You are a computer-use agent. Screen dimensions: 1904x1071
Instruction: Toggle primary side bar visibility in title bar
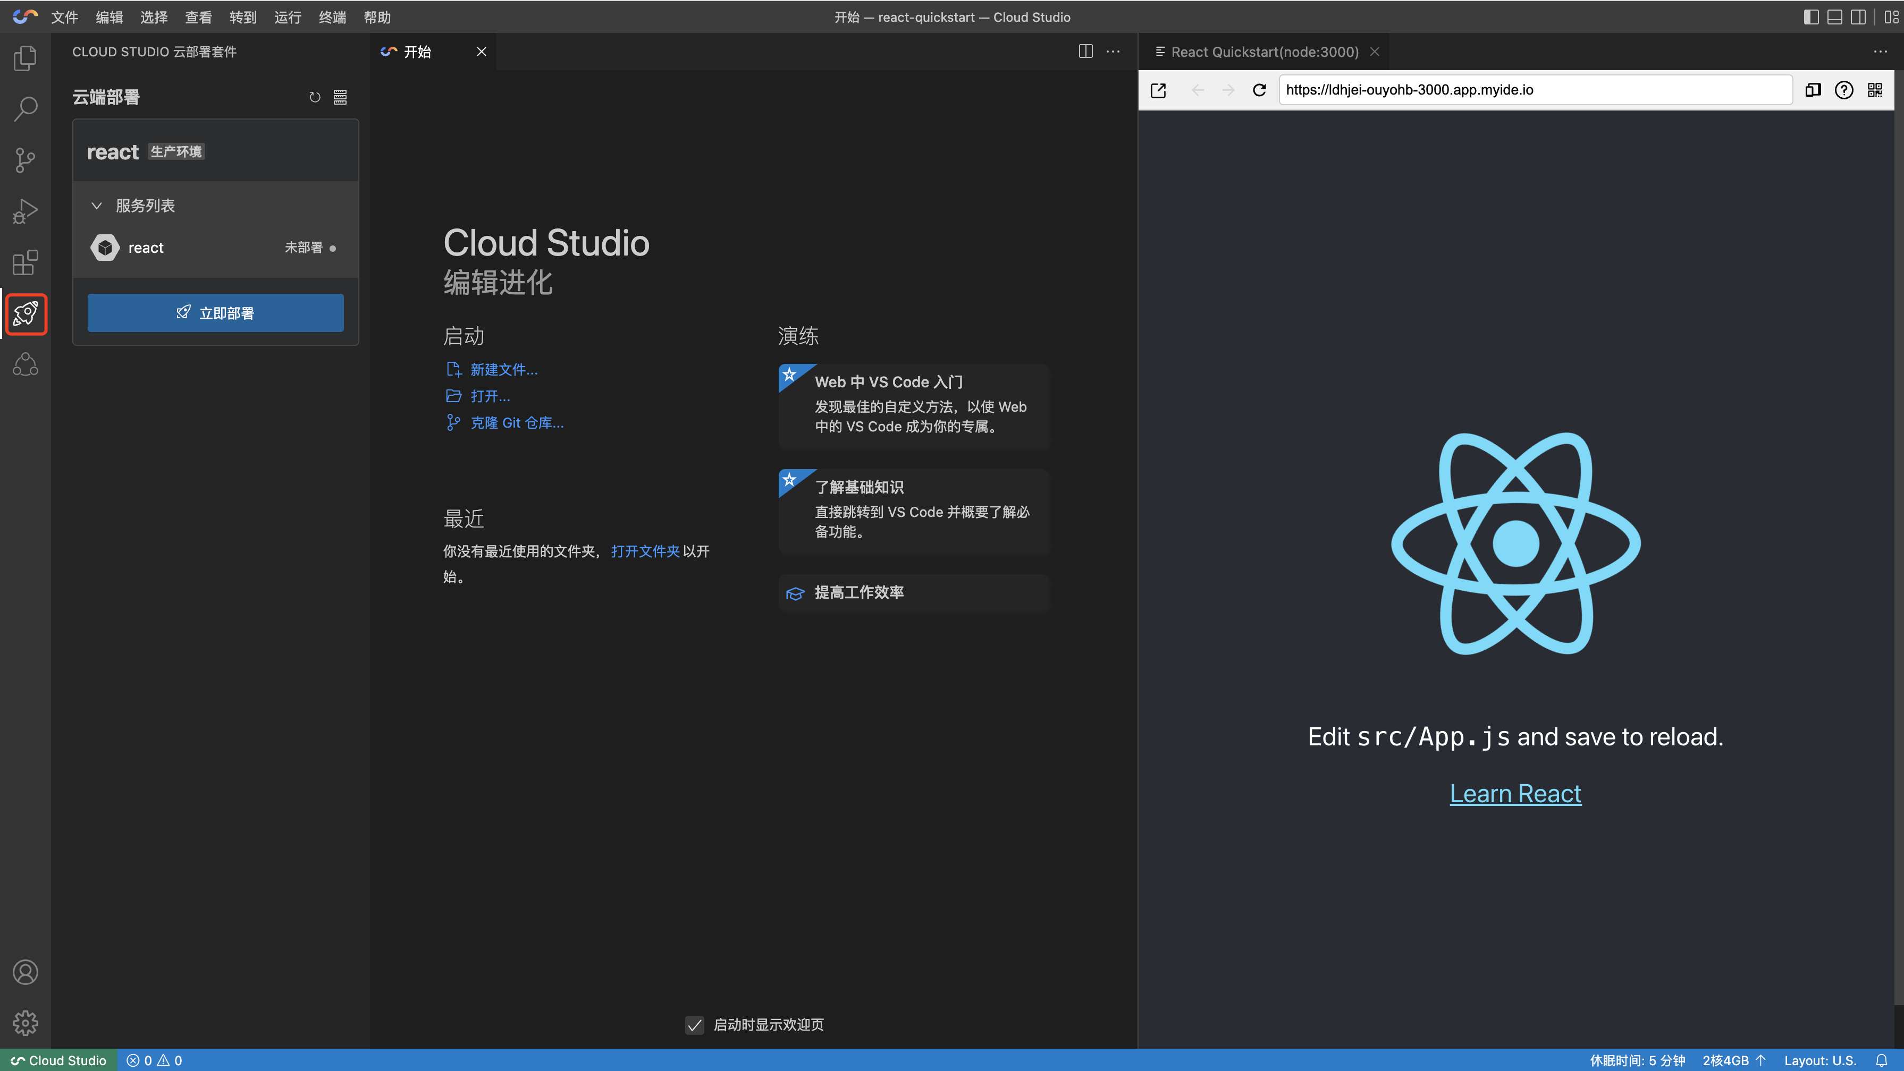1811,17
